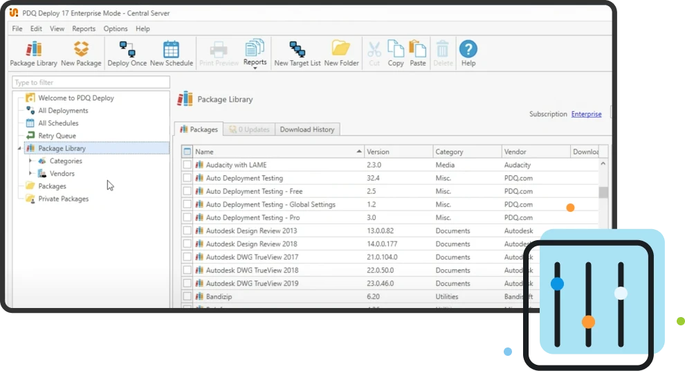Click the package list scrollbar thumb
This screenshot has height=371, width=685.
603,192
